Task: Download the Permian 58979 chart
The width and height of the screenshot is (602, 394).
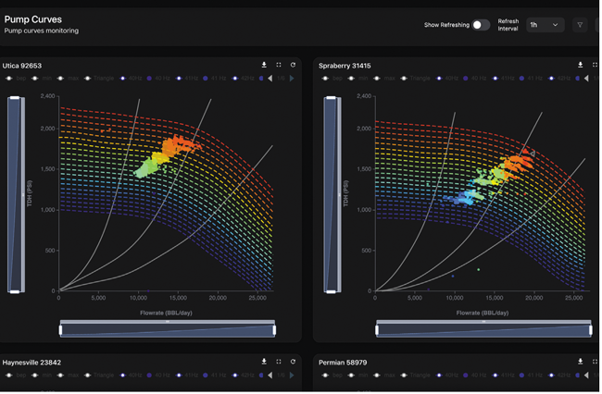Action: pos(581,362)
